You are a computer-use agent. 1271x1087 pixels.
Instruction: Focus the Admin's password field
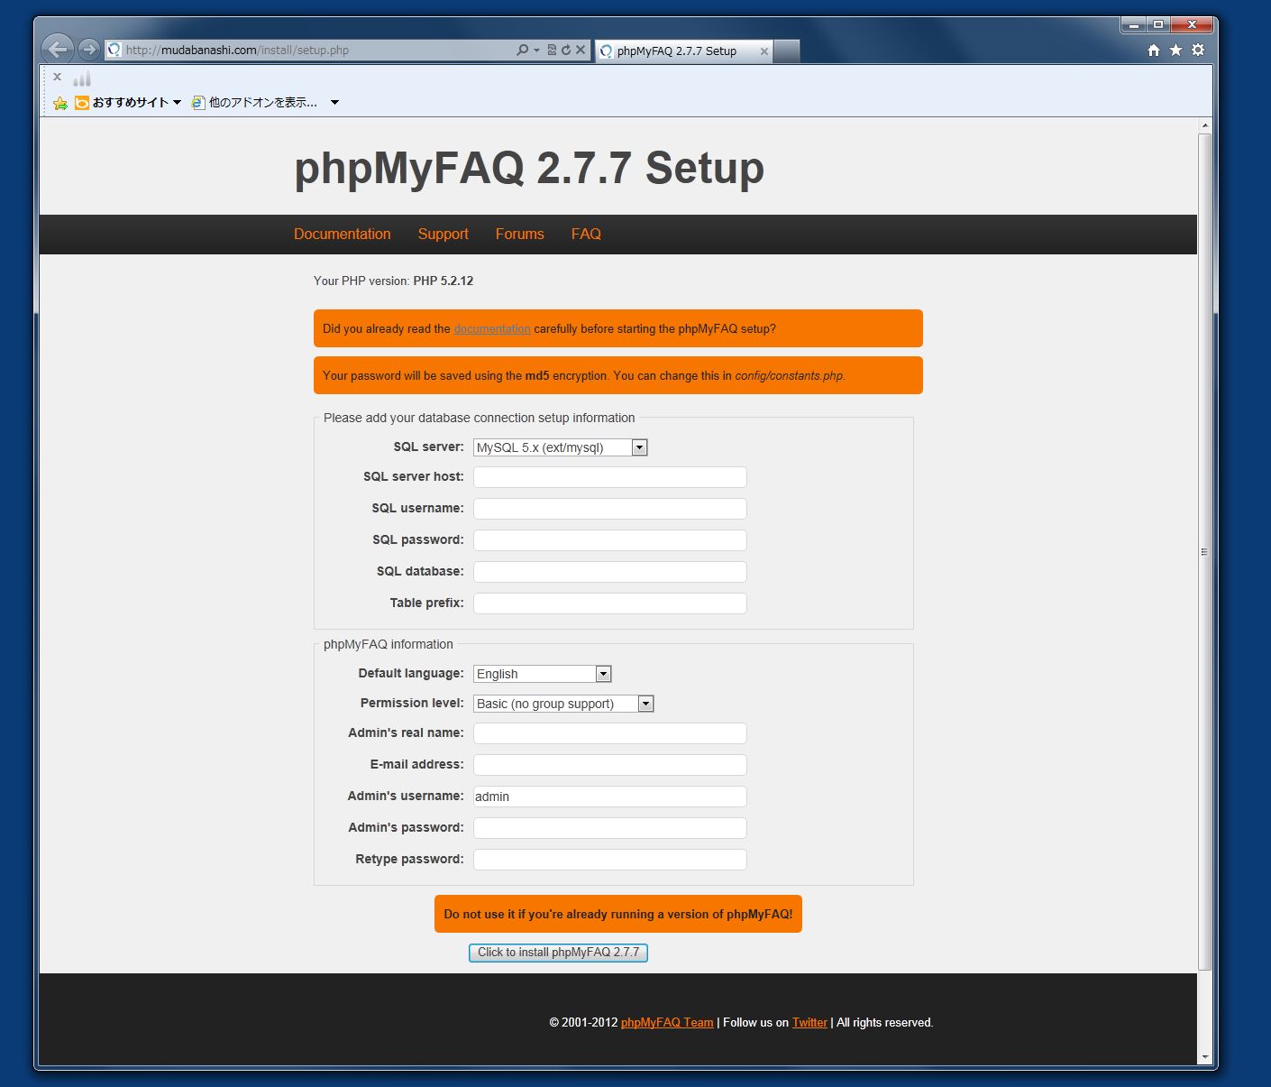pyautogui.click(x=610, y=828)
